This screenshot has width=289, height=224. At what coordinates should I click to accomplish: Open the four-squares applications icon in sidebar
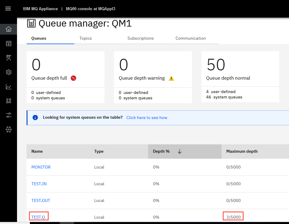pyautogui.click(x=8, y=101)
